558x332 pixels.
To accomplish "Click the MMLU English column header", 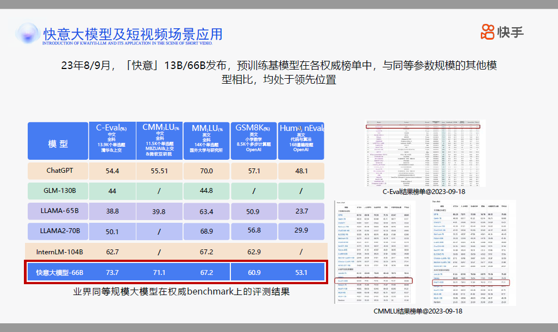I will point(206,141).
